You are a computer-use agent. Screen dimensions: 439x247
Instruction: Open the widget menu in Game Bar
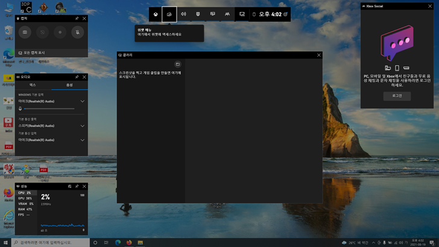click(169, 14)
